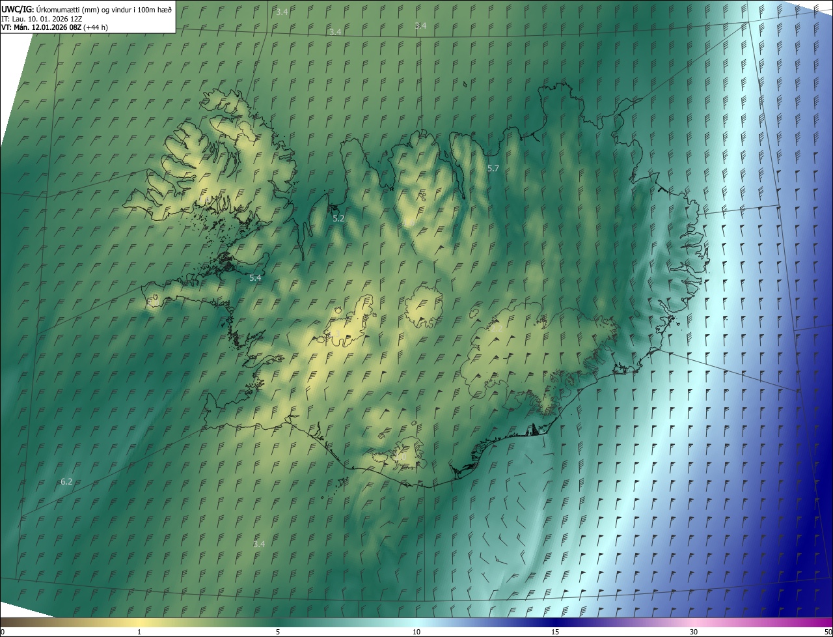Click the 2.0 value label on the southern glacier

[400, 458]
